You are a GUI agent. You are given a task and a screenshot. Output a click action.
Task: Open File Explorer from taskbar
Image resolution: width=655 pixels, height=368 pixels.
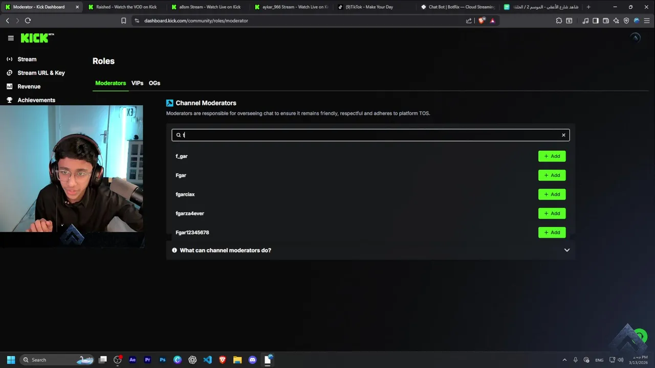point(237,360)
